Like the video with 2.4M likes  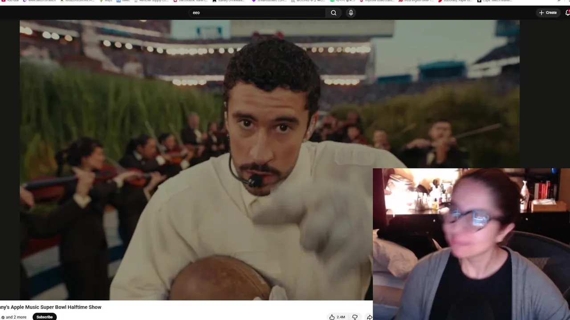pos(337,317)
